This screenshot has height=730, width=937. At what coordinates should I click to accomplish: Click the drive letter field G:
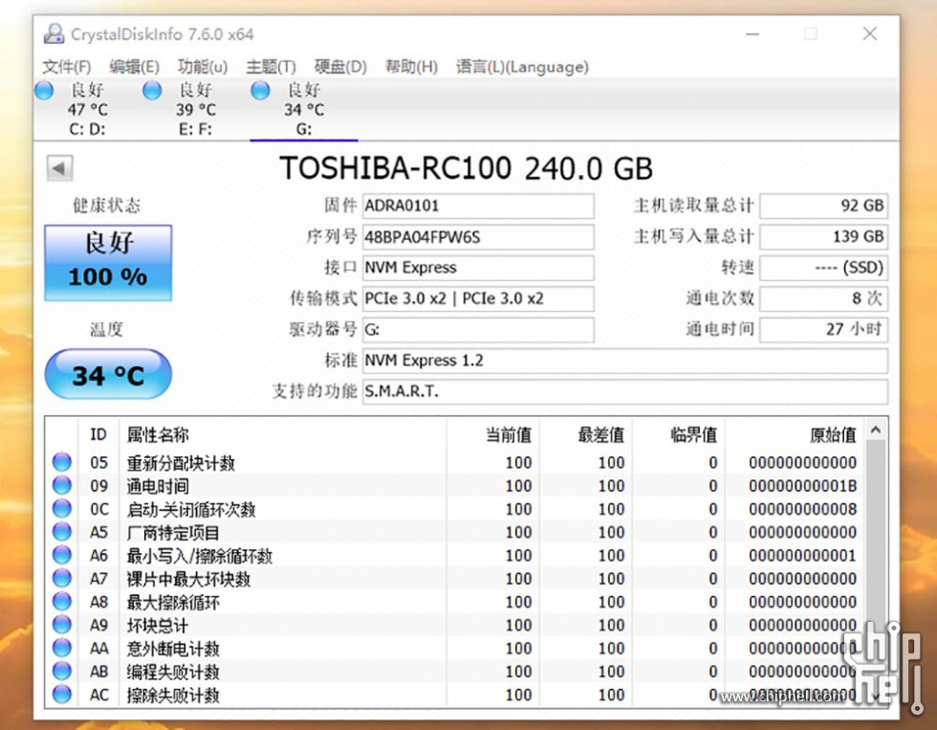478,330
